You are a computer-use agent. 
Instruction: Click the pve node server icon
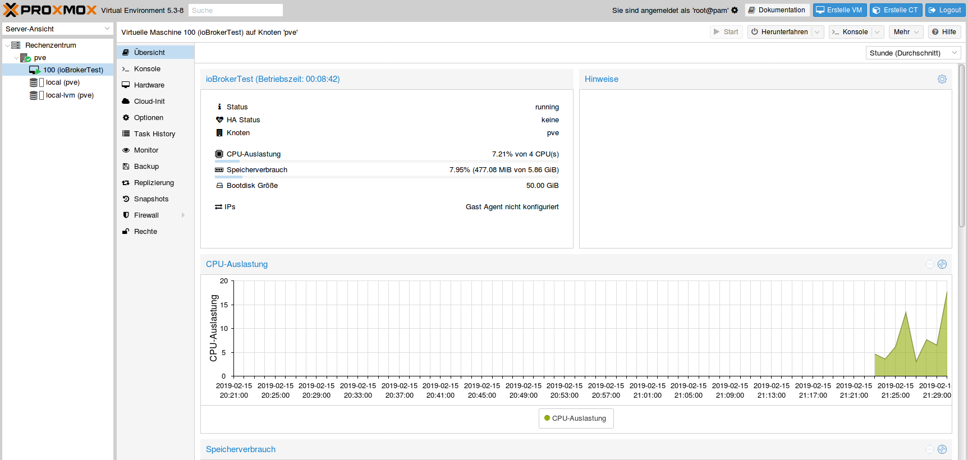[x=25, y=58]
